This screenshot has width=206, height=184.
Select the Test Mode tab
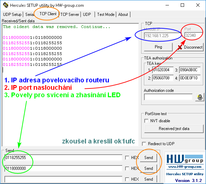click(x=106, y=15)
